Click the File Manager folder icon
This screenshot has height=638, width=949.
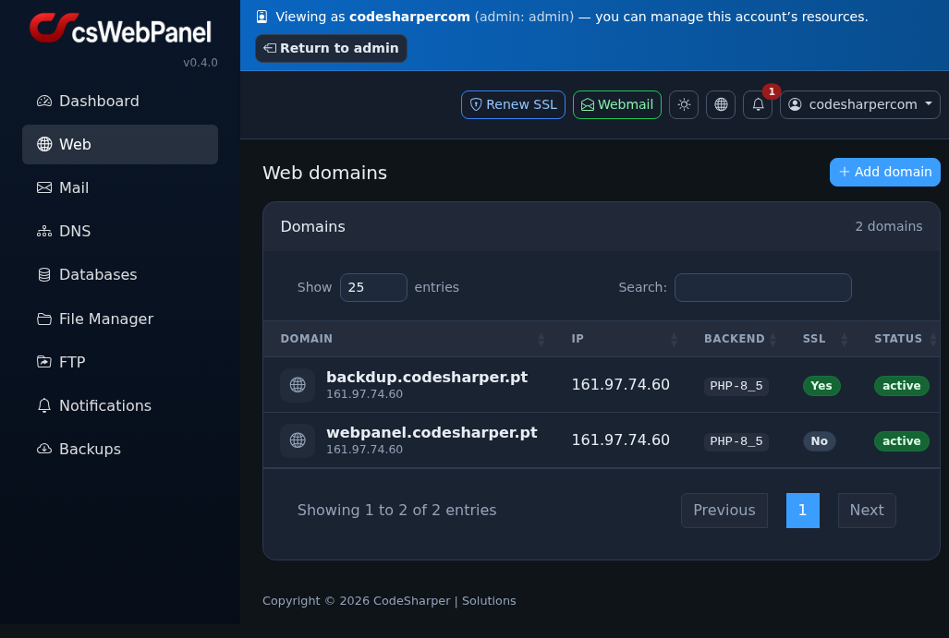(44, 319)
